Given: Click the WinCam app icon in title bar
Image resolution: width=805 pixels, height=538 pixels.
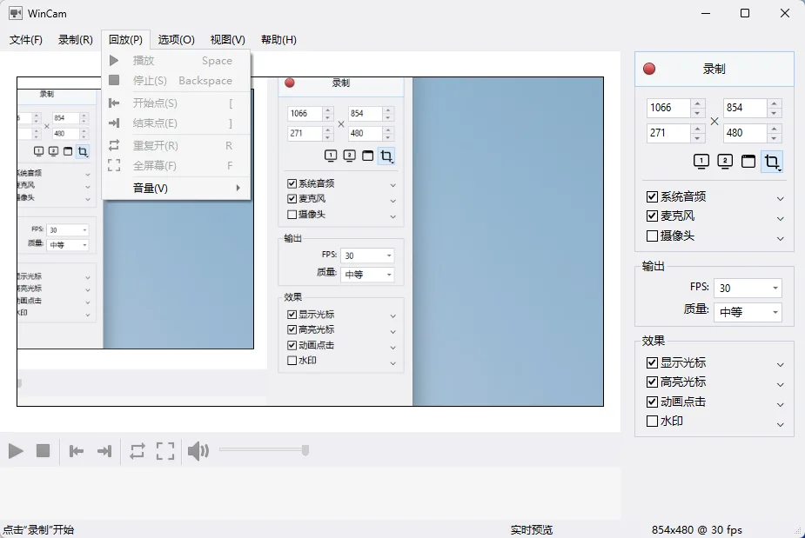Looking at the screenshot, I should [16, 13].
